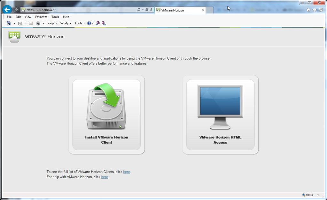Expand the Print options dropdown arrow
Viewport: 327px width, 200px height.
(43, 23)
